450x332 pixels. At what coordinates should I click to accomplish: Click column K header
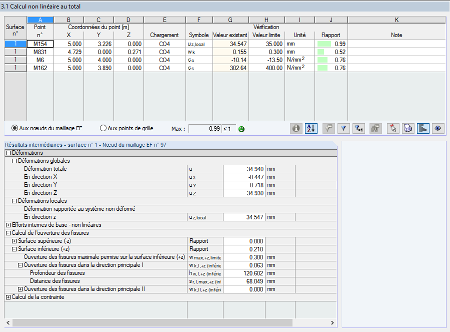point(396,20)
